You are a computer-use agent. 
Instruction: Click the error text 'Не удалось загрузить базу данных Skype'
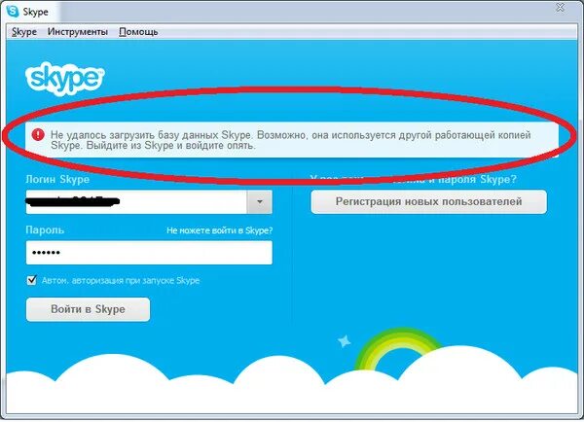click(153, 135)
